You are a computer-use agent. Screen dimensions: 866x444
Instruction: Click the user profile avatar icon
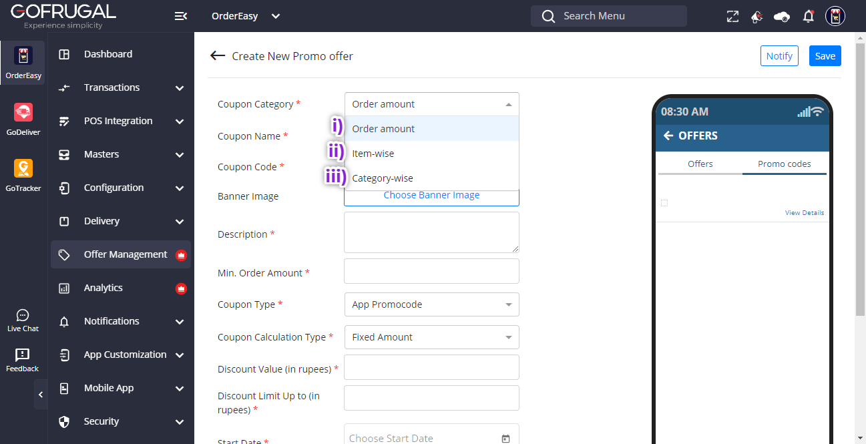click(835, 17)
